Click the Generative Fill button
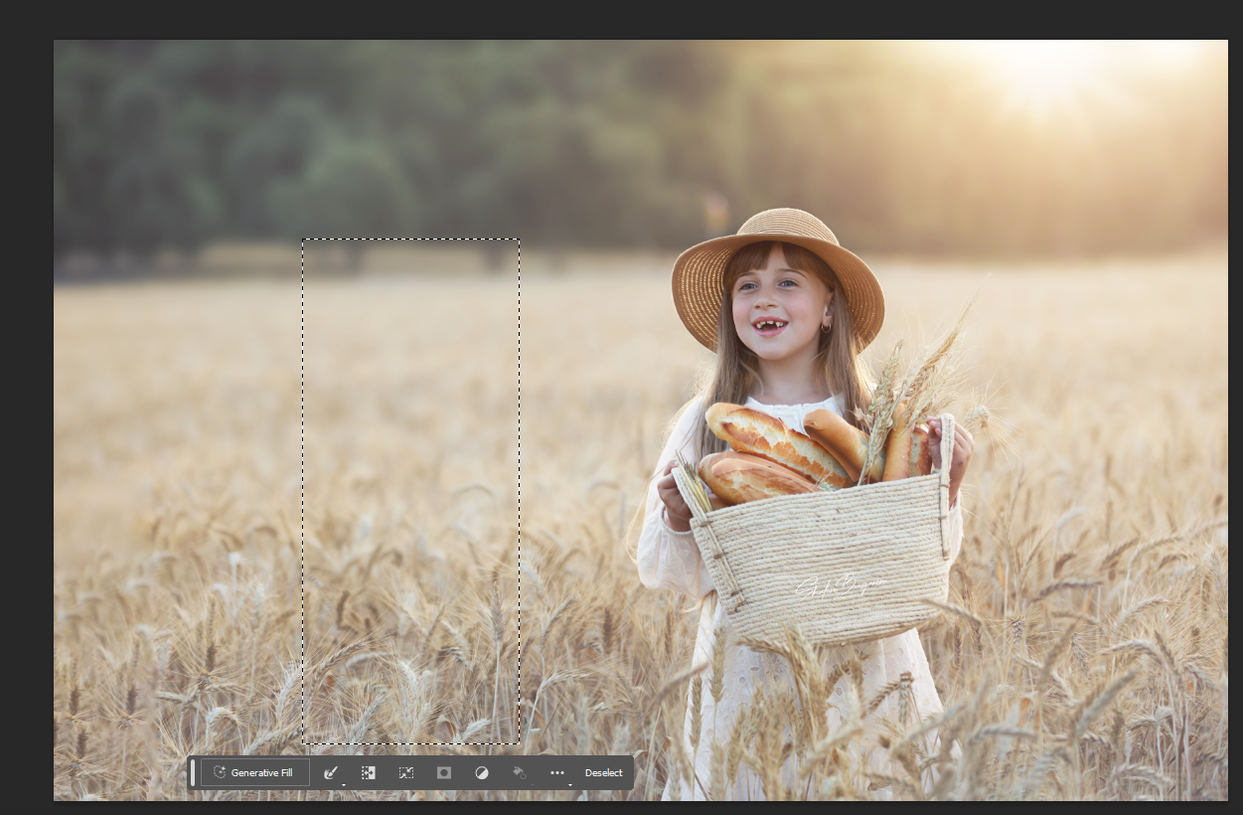The image size is (1243, 815). pos(255,772)
